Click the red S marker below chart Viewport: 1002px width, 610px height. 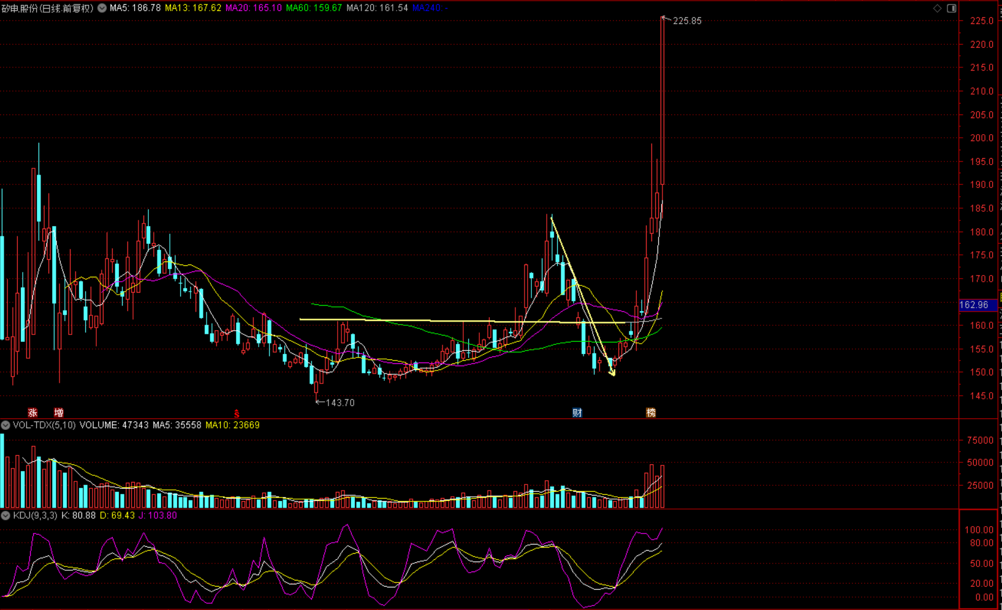237,414
